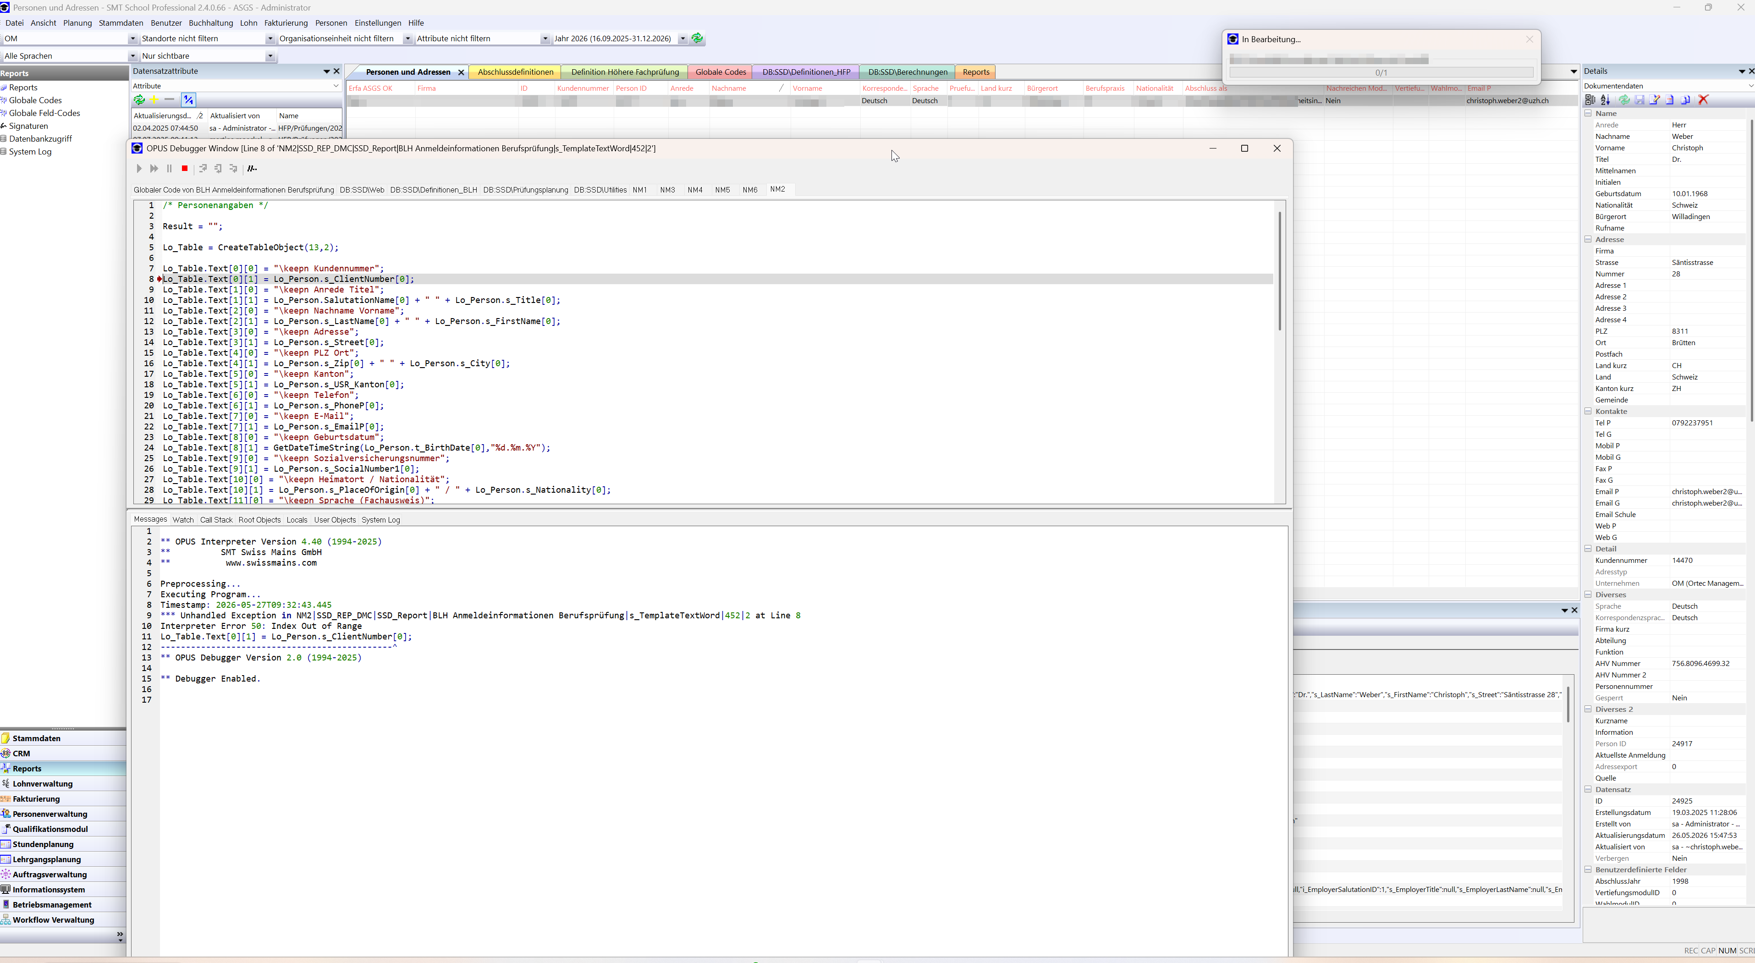1755x963 pixels.
Task: Open the Einstellungen menu
Action: (x=377, y=22)
